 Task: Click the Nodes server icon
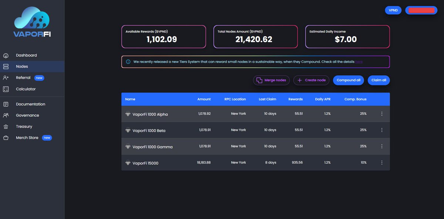[x=6, y=66]
